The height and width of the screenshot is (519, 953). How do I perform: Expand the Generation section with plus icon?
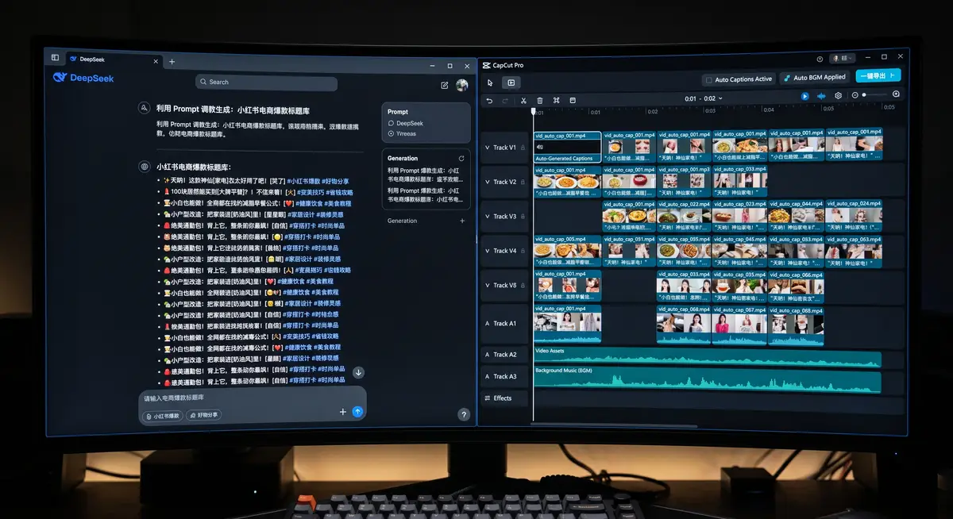pos(462,221)
